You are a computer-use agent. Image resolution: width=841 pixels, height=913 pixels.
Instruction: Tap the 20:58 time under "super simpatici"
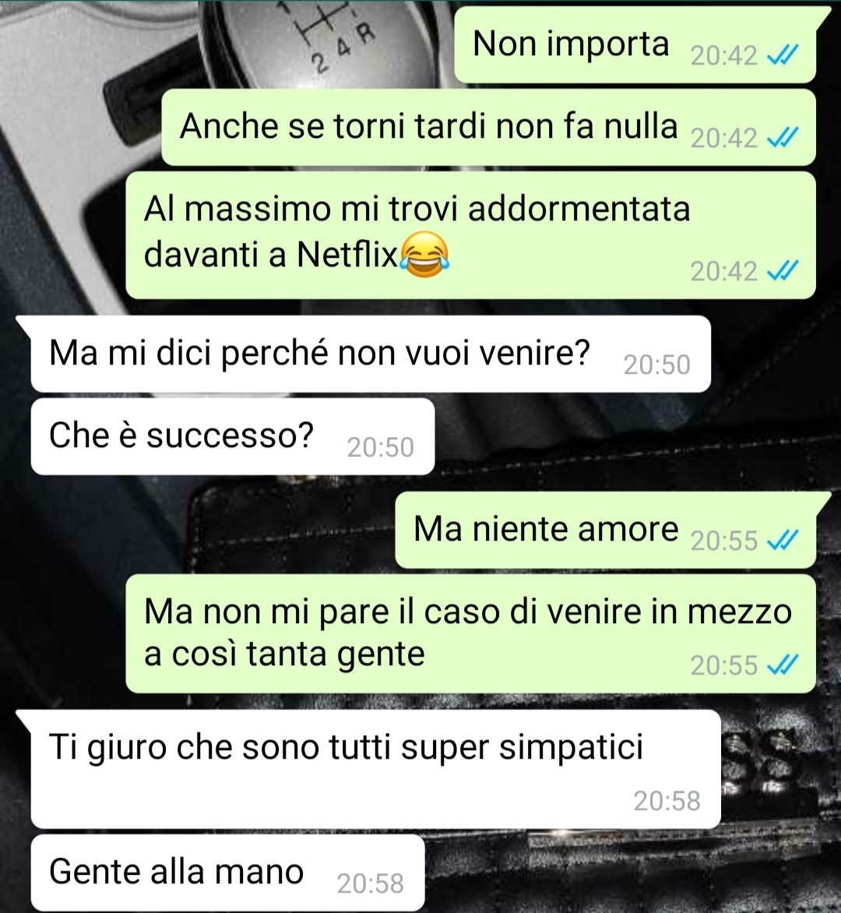pyautogui.click(x=667, y=801)
